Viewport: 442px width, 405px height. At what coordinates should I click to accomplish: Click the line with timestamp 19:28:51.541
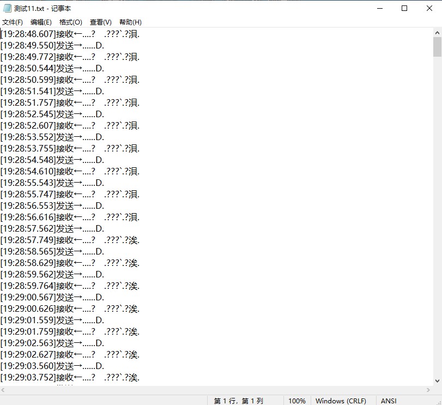52,92
